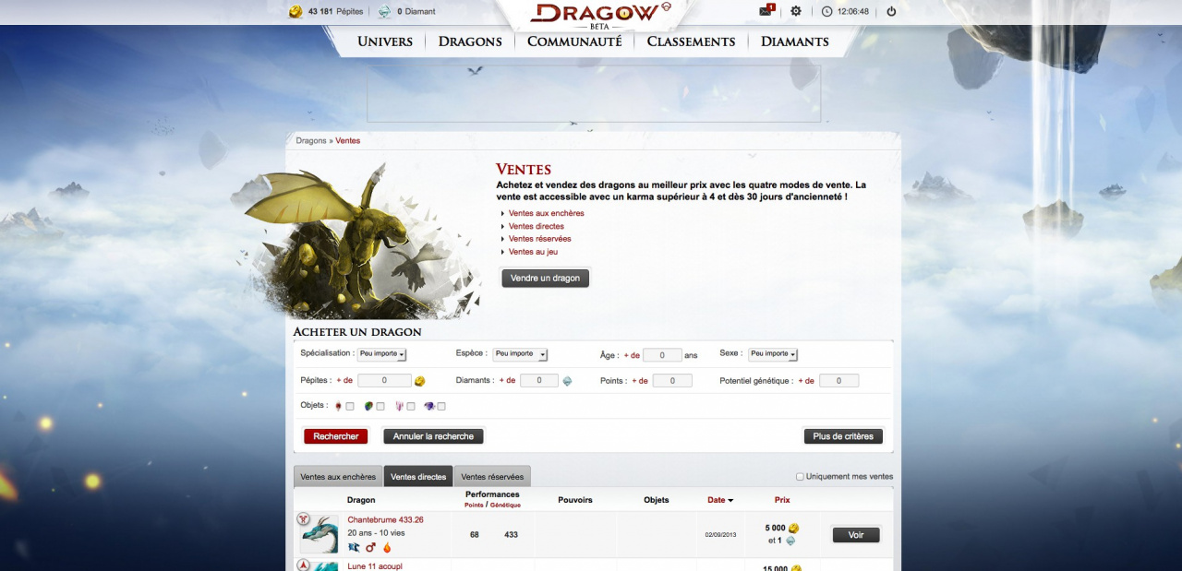Focus the Potentiel génétique input field

838,381
